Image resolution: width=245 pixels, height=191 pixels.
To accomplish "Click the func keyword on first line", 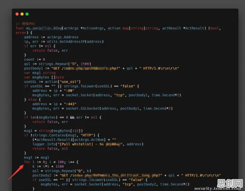I will [x=20, y=28].
